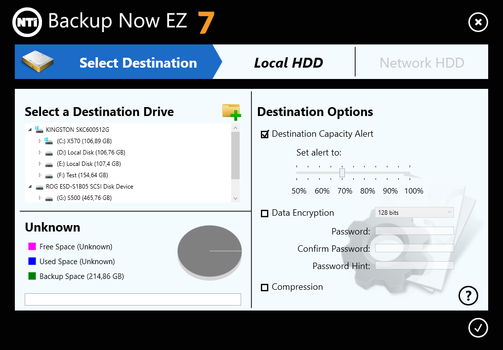Open the 128 bits encryption dropdown
Screen dimensions: 503x350
click(x=414, y=212)
